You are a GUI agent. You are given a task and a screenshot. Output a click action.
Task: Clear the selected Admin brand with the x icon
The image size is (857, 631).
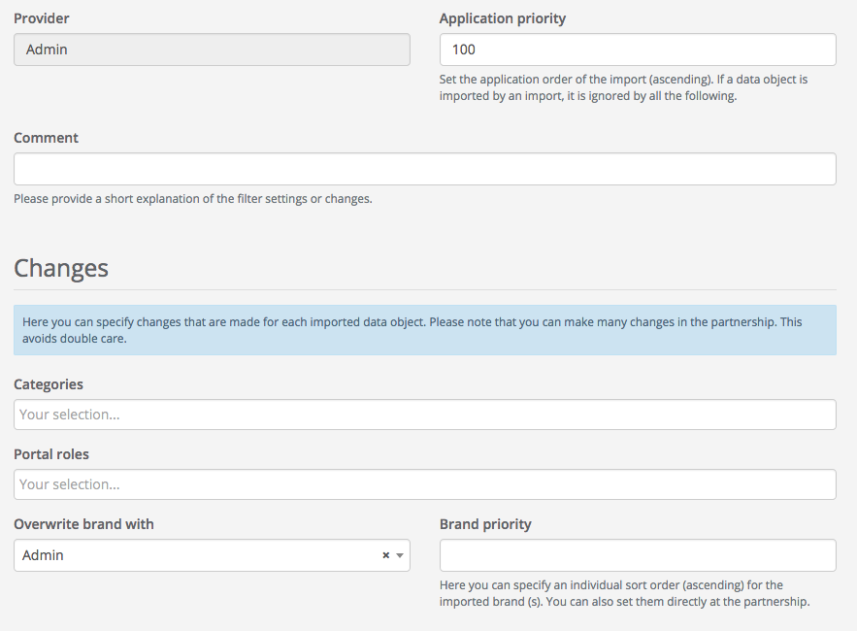[x=385, y=555]
